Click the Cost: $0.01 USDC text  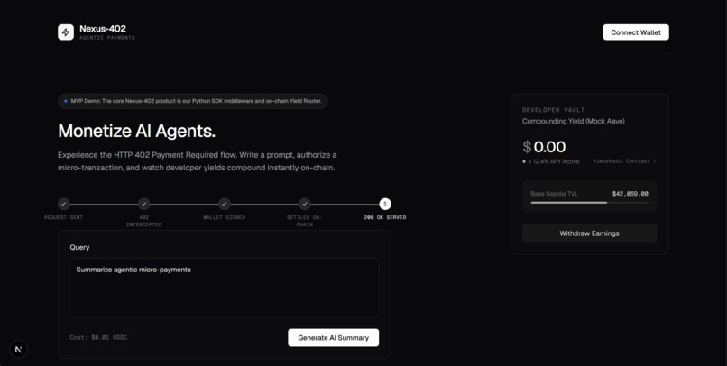98,338
